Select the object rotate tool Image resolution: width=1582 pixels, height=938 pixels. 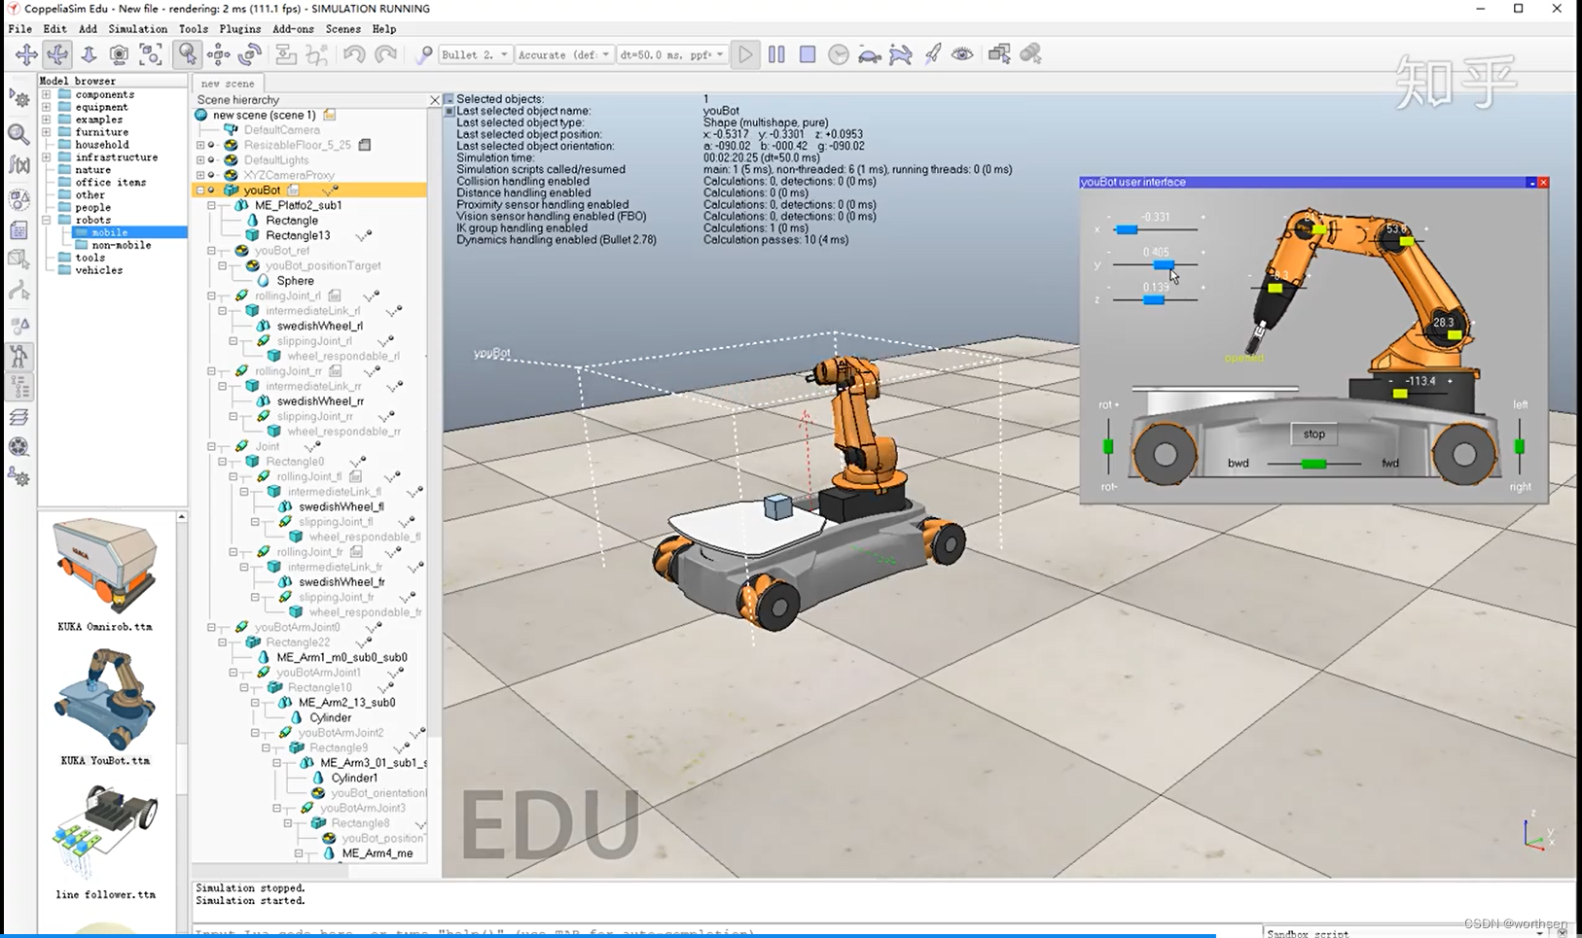[250, 54]
